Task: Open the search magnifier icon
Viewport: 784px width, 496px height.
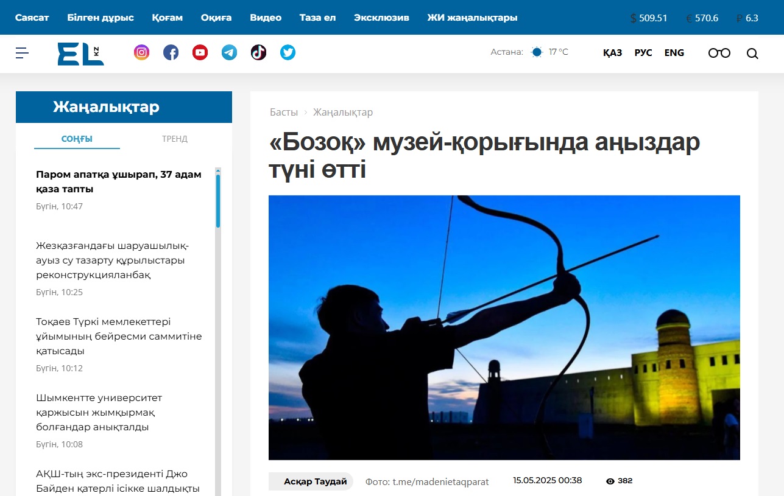Action: [x=752, y=54]
